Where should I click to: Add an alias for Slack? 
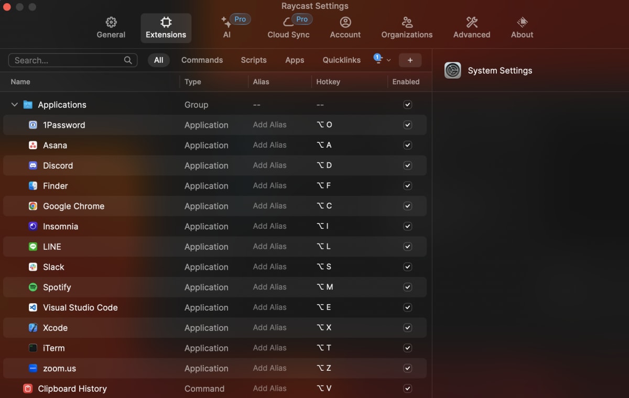tap(270, 267)
